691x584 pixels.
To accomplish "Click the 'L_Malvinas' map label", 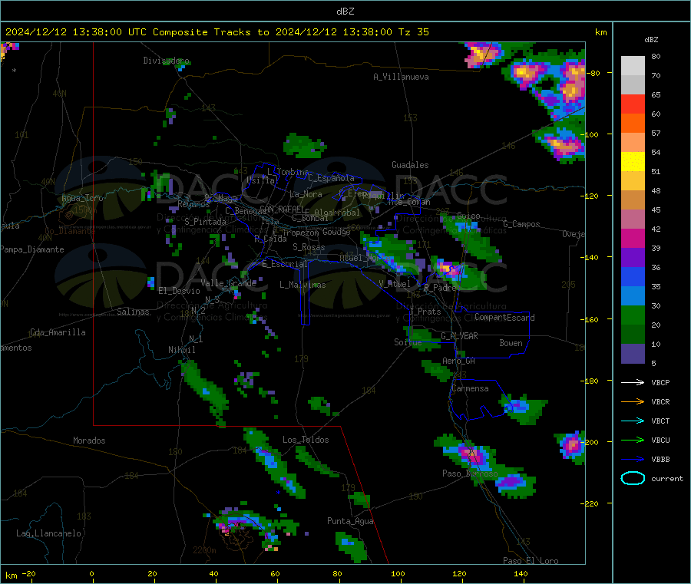I will [303, 285].
